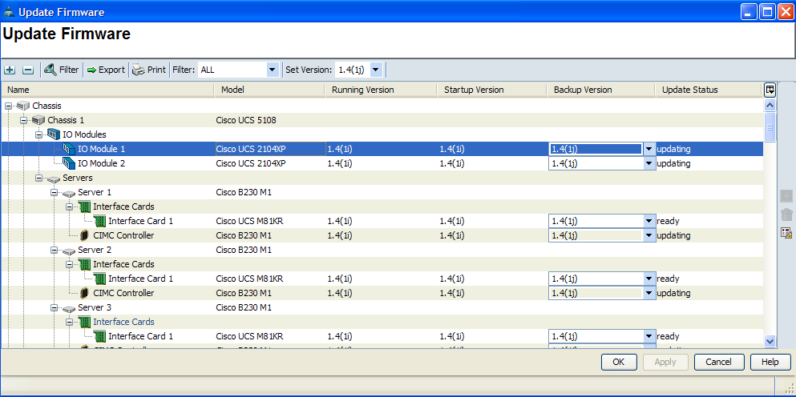The image size is (796, 397).
Task: Click the collapse all minus icon in toolbar
Action: pos(28,70)
